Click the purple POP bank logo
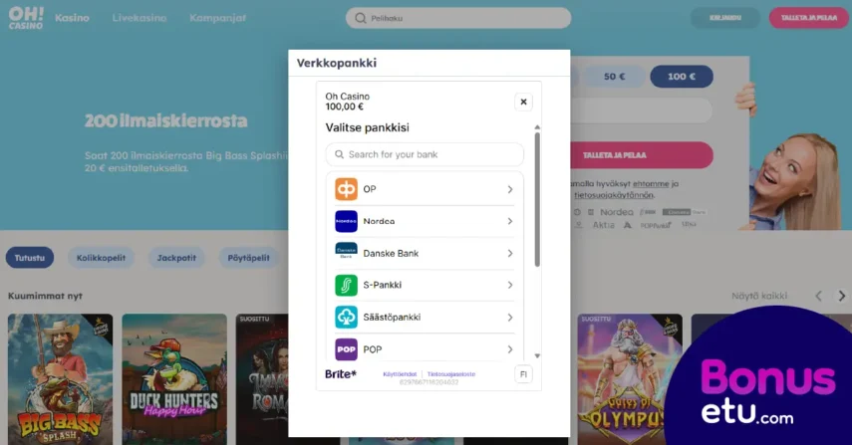 (x=346, y=349)
